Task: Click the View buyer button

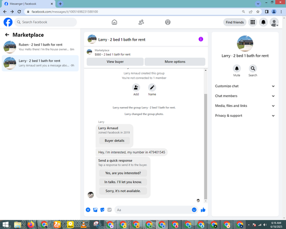Action: click(x=115, y=62)
